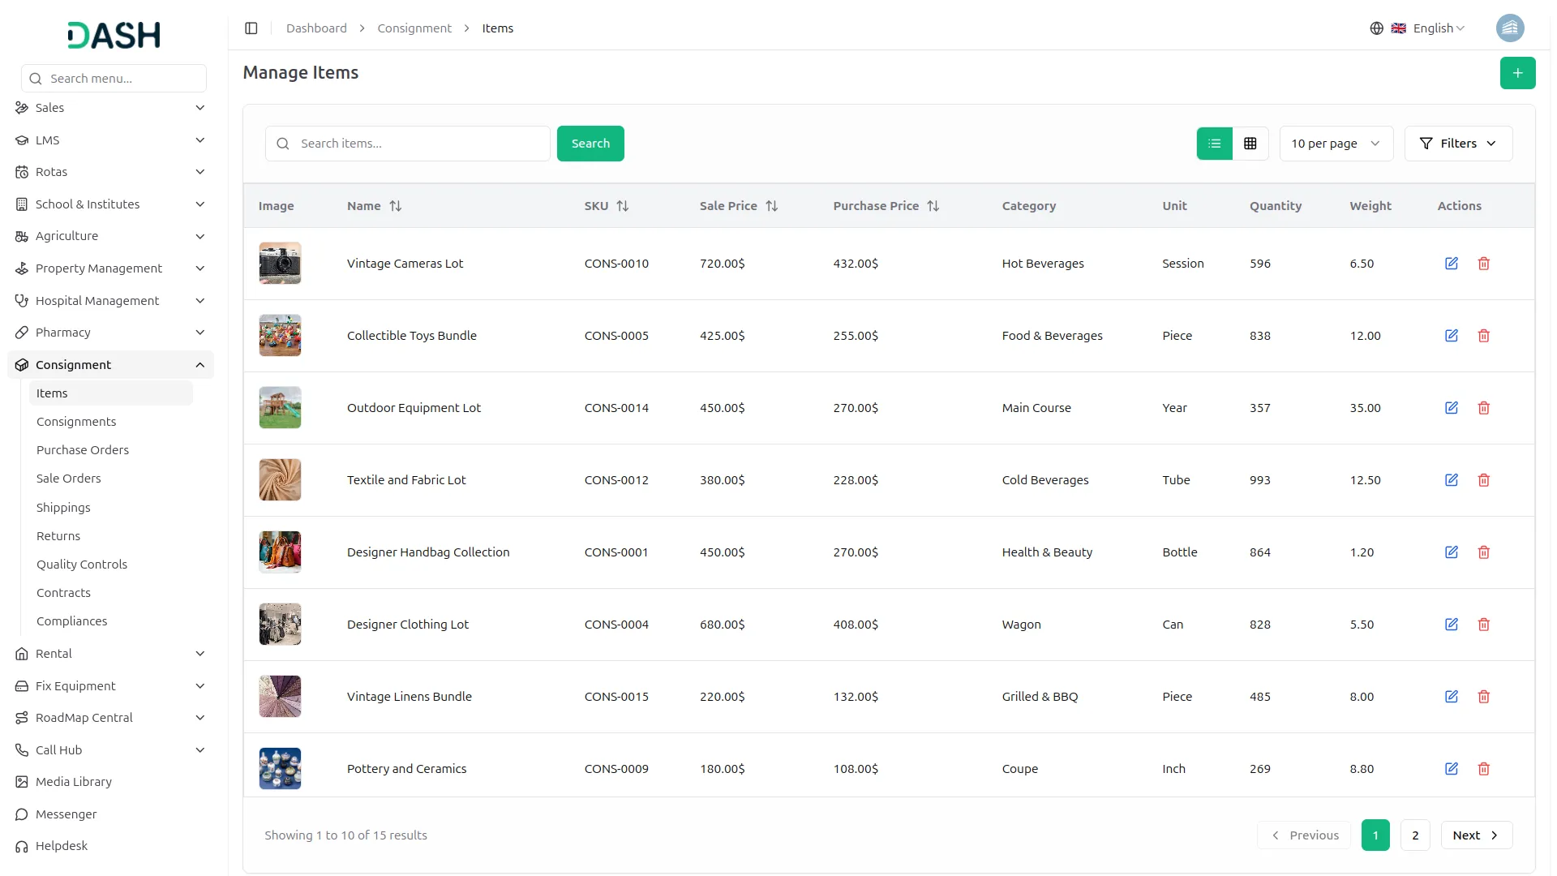Switch to list view mode
The width and height of the screenshot is (1557, 876).
pyautogui.click(x=1214, y=144)
